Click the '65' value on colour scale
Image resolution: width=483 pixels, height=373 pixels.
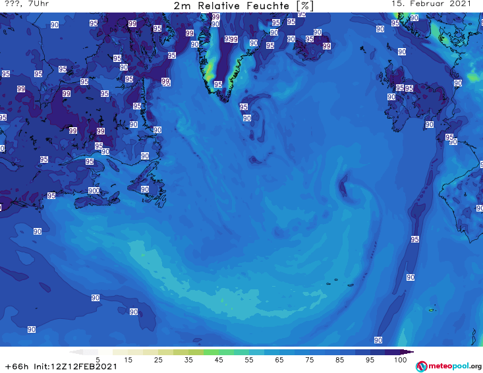click(x=279, y=360)
